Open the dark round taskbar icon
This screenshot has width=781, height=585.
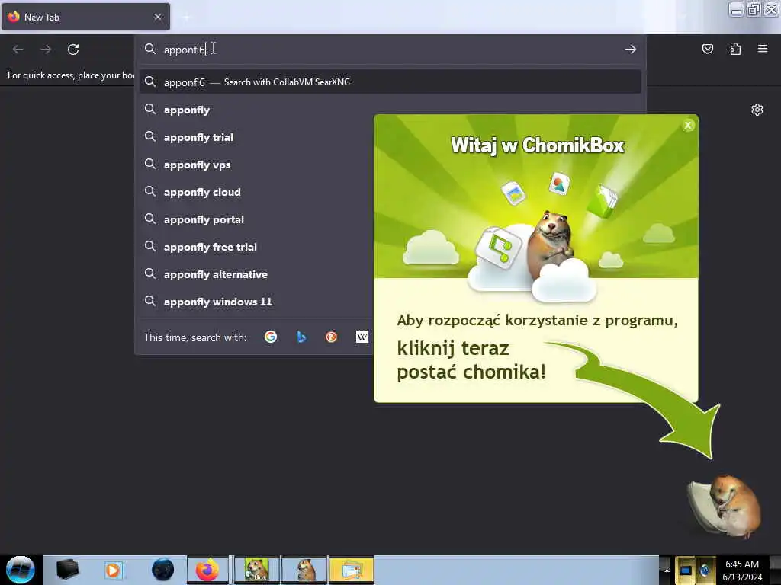tap(162, 570)
